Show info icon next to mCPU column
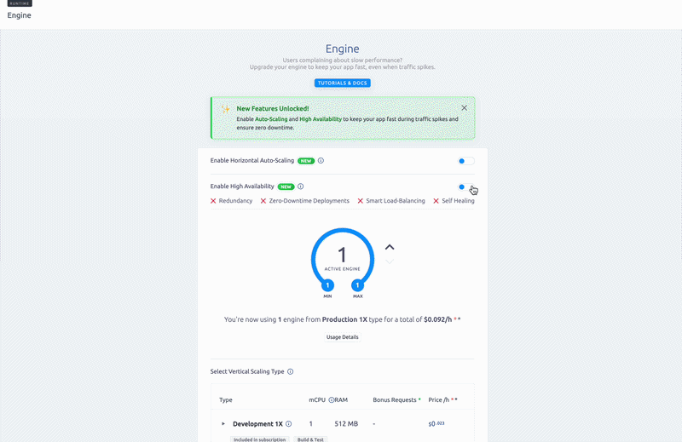 pos(331,399)
